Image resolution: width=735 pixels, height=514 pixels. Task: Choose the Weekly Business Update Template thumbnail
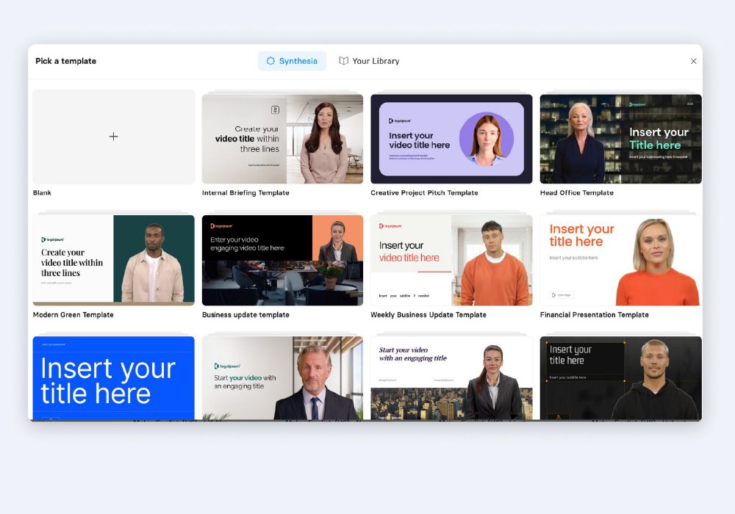[x=451, y=260]
